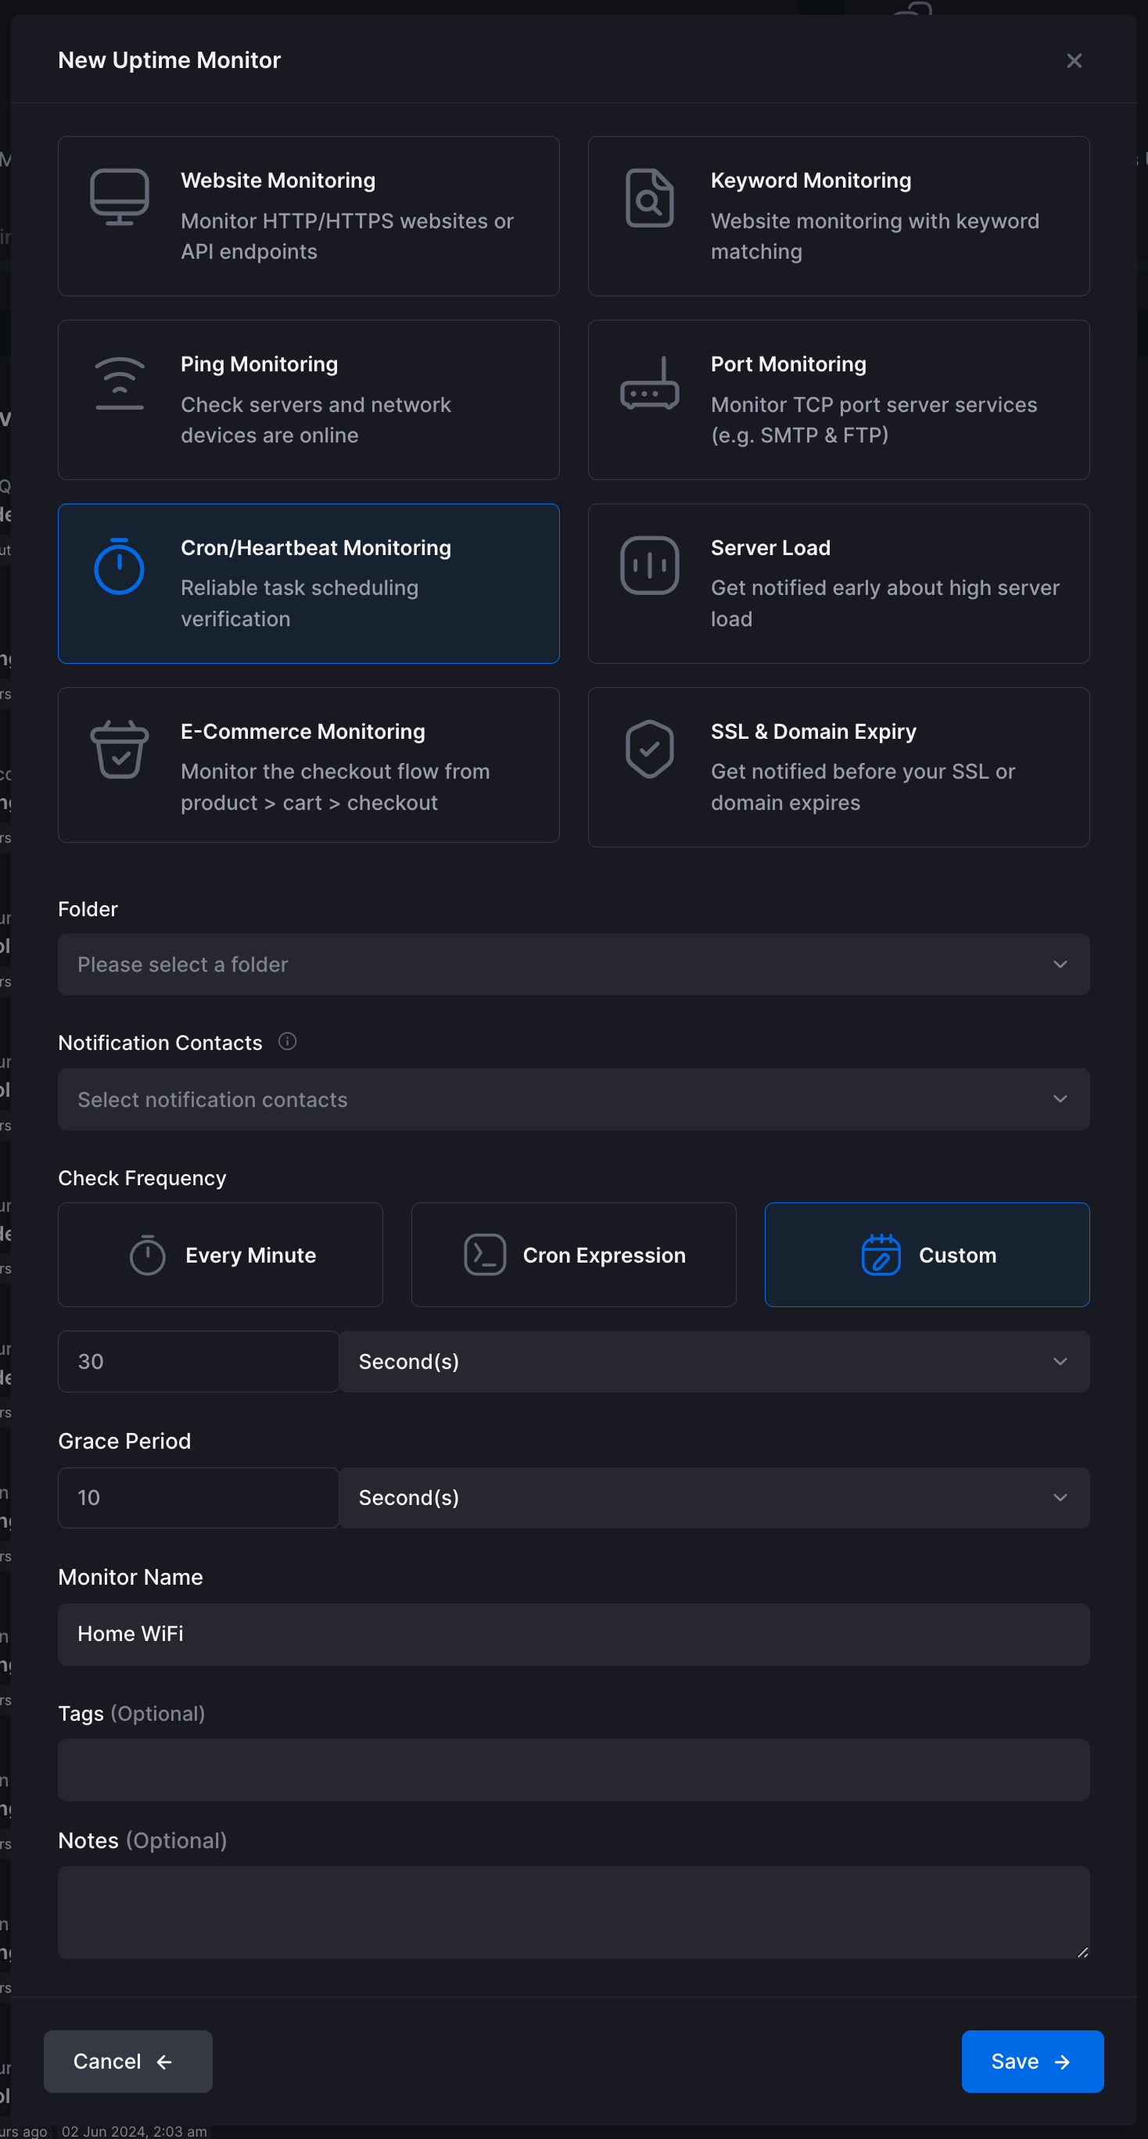Screen dimensions: 1148x2139
Task: Click the Ping Monitoring signal icon
Action: click(x=120, y=383)
